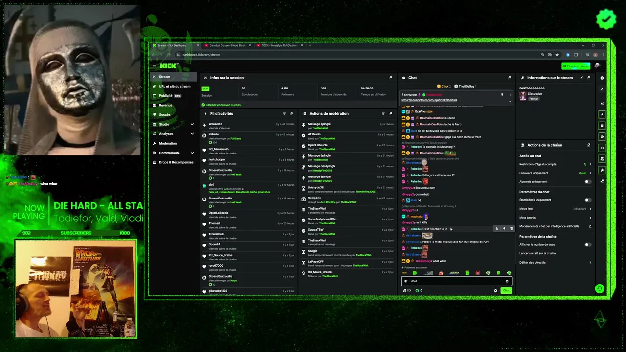Select Stream in the sidebar
The width and height of the screenshot is (626, 352).
173,77
